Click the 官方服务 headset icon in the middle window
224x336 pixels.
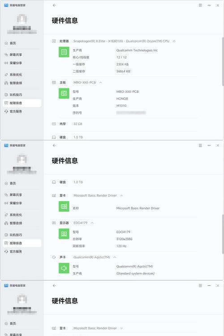click(6, 252)
